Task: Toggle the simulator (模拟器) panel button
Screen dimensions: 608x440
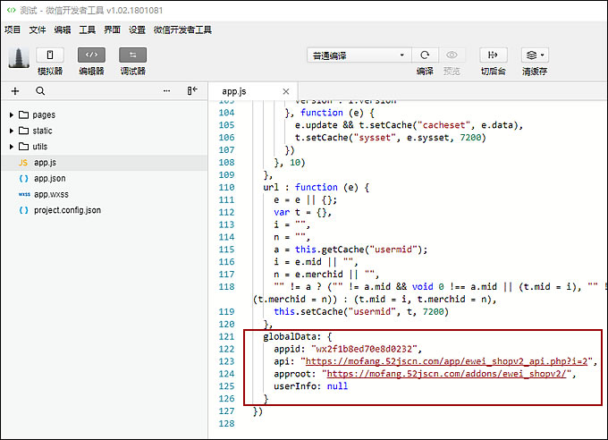Action: tap(49, 55)
